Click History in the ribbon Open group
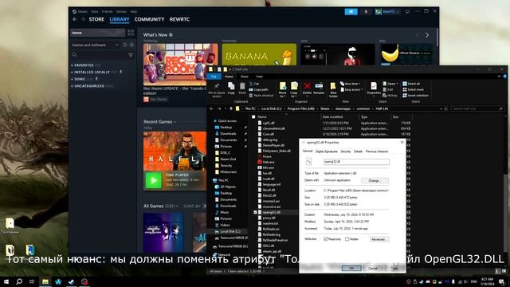This screenshot has width=510, height=287. (390, 96)
